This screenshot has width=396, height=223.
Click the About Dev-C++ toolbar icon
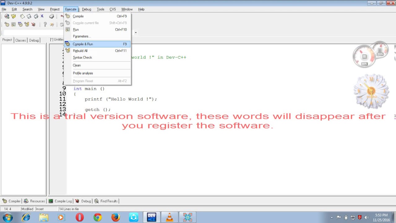pos(52,24)
